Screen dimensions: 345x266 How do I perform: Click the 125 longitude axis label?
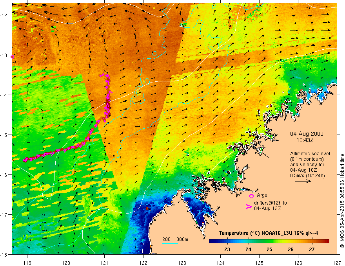tap(260, 263)
